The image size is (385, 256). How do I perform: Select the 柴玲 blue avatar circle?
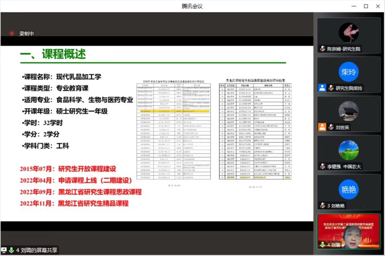349,72
